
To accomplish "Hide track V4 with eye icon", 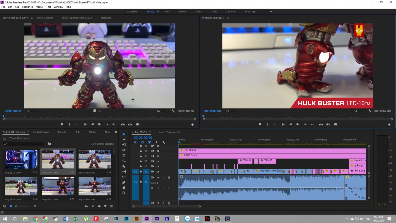I will point(158,156).
